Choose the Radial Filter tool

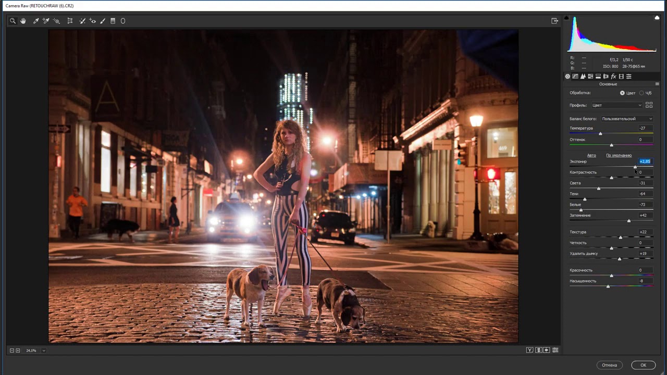coord(123,21)
